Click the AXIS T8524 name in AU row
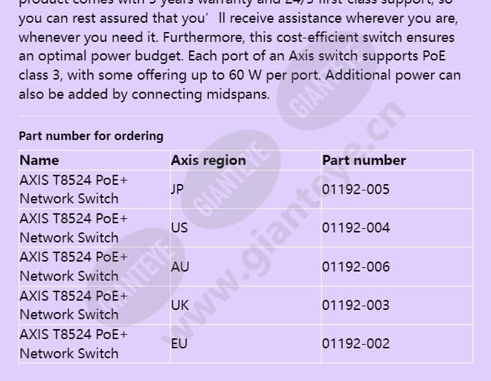This screenshot has width=491, height=381. click(x=73, y=267)
